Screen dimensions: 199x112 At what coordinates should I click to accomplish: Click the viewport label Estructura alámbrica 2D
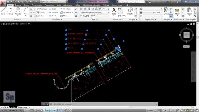click(x=21, y=24)
